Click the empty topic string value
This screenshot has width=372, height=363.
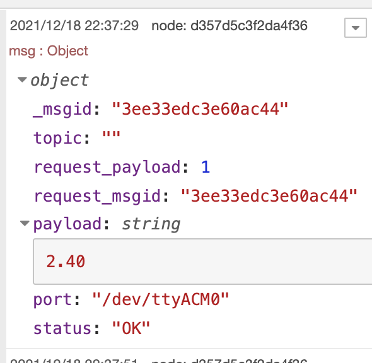[x=111, y=135]
